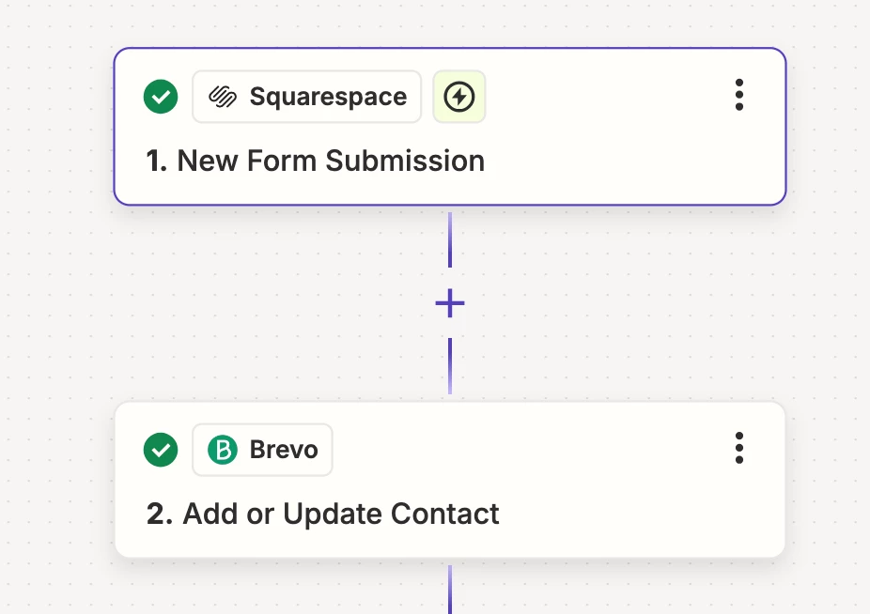Open the "New Form Submission" step title
870x614 pixels.
click(x=331, y=161)
